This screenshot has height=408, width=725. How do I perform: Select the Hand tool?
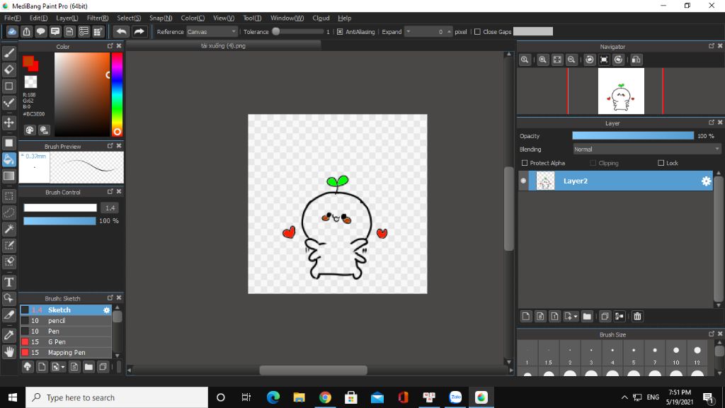tap(8, 352)
